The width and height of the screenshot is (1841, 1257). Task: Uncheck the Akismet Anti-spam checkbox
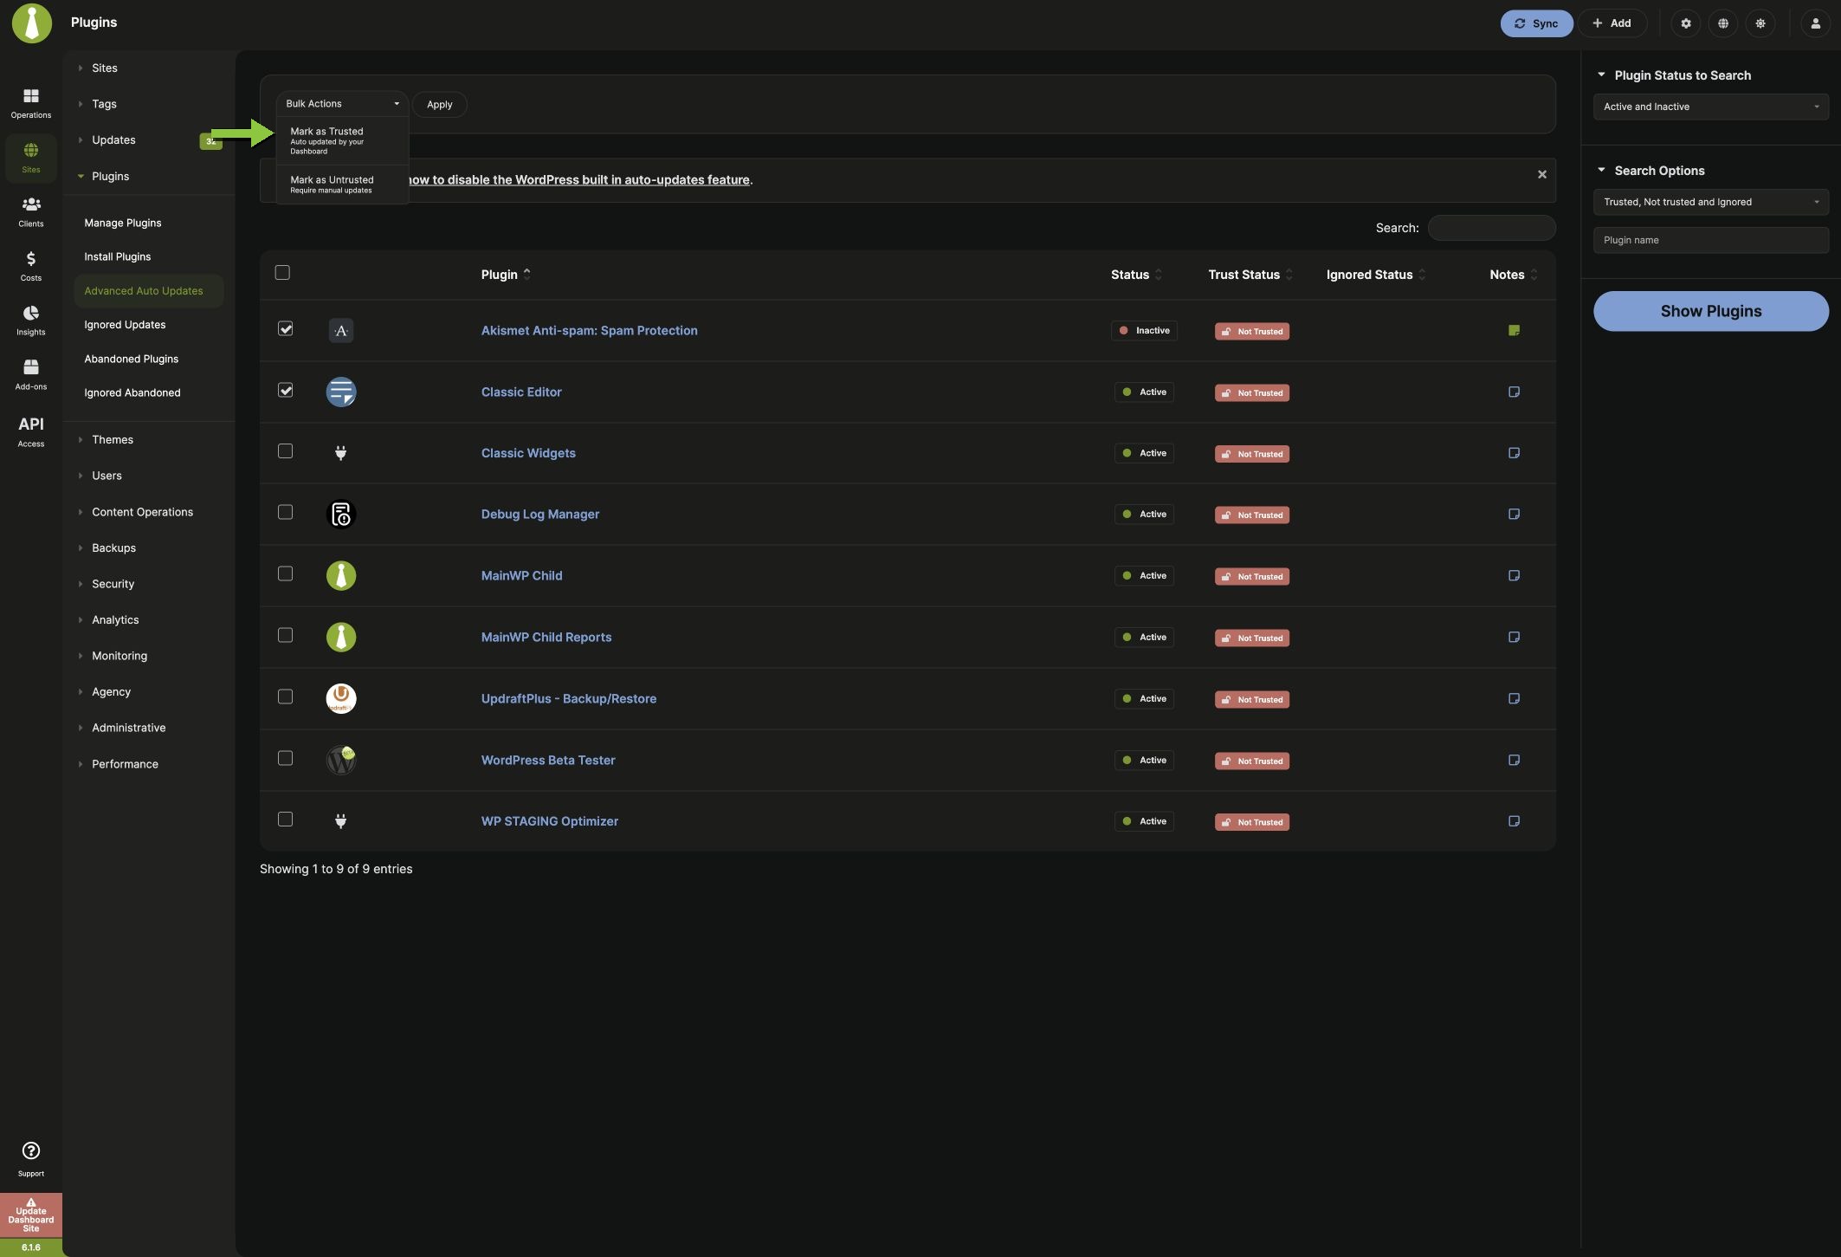[285, 328]
